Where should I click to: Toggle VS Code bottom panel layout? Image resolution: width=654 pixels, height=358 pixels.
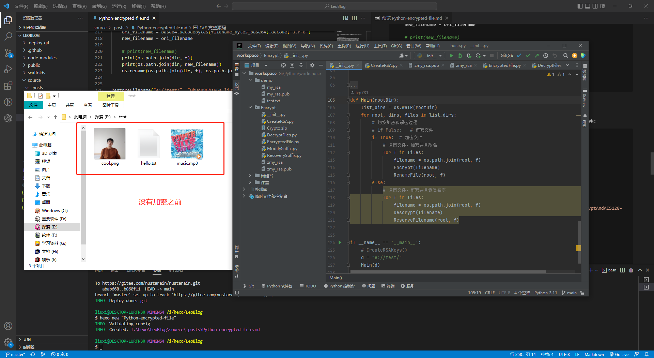[x=588, y=6]
